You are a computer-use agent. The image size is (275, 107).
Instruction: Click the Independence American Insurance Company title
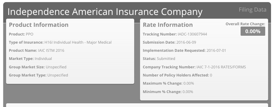105,12
